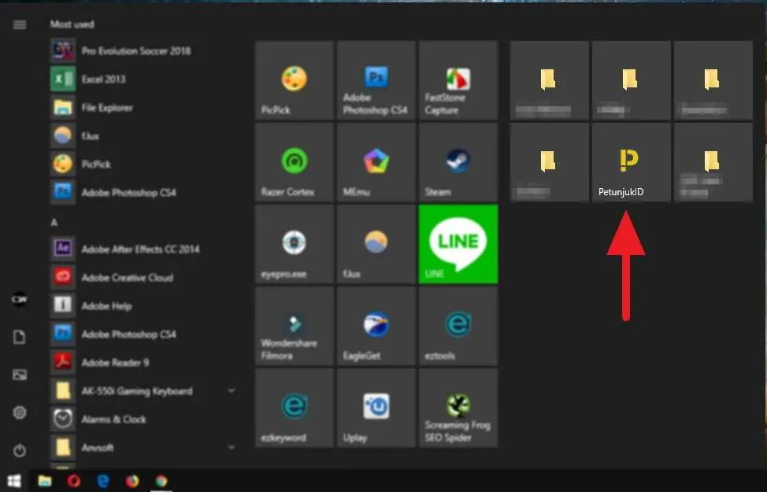
Task: Open Alarms & Clock app
Action: tap(142, 420)
